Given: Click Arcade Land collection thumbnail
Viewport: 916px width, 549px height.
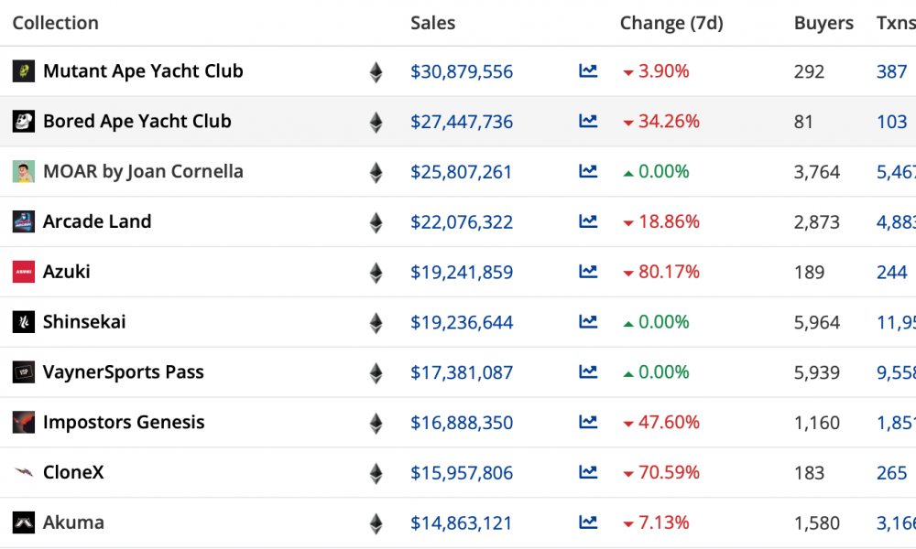Looking at the screenshot, I should coord(24,221).
